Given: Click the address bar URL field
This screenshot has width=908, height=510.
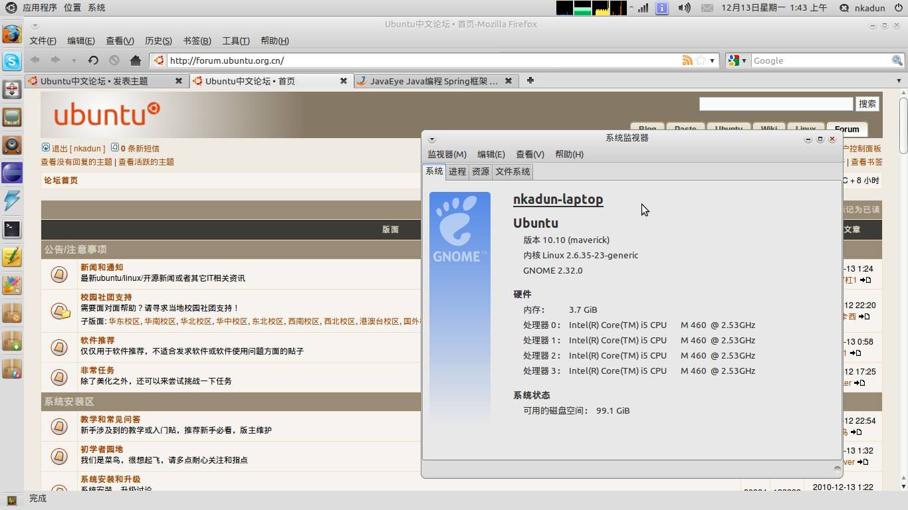Looking at the screenshot, I should click(x=424, y=60).
